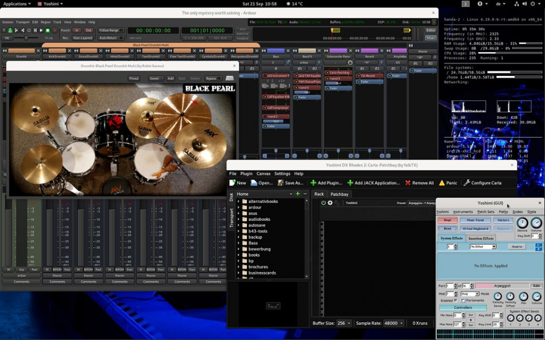Toggle Follow Range in Ardour
Image resolution: width=545 pixels, height=340 pixels.
pos(111,30)
